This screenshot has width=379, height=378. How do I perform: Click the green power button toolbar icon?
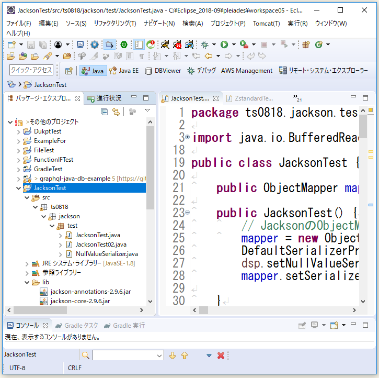click(x=124, y=45)
